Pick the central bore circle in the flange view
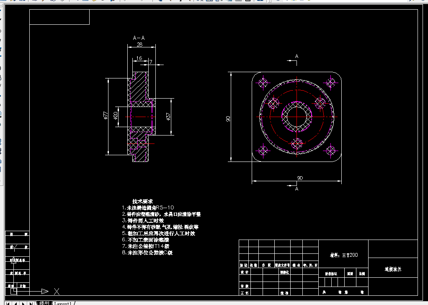 point(297,117)
